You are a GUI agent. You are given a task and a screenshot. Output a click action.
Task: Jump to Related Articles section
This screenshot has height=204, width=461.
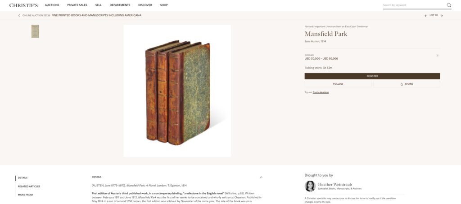coord(29,187)
